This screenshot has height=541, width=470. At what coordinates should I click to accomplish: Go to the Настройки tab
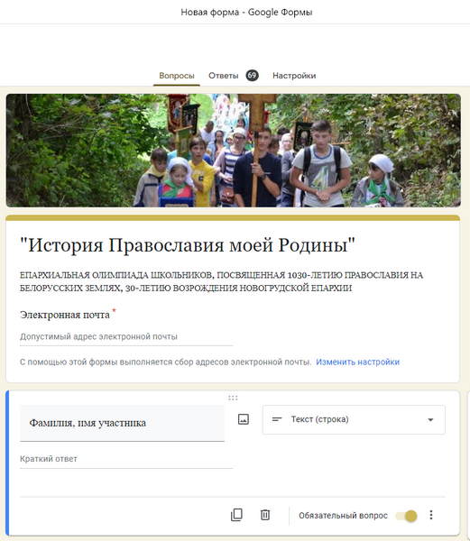pyautogui.click(x=294, y=76)
